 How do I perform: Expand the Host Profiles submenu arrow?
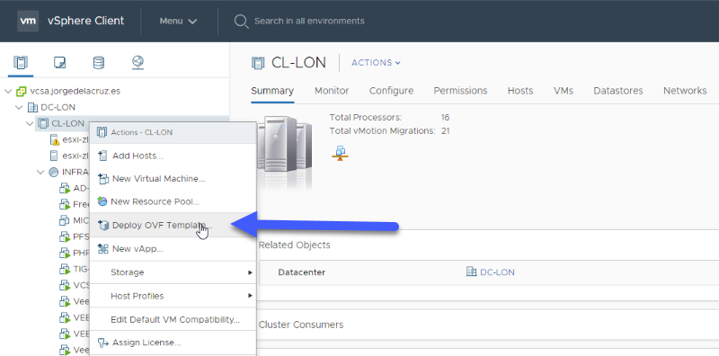[251, 296]
